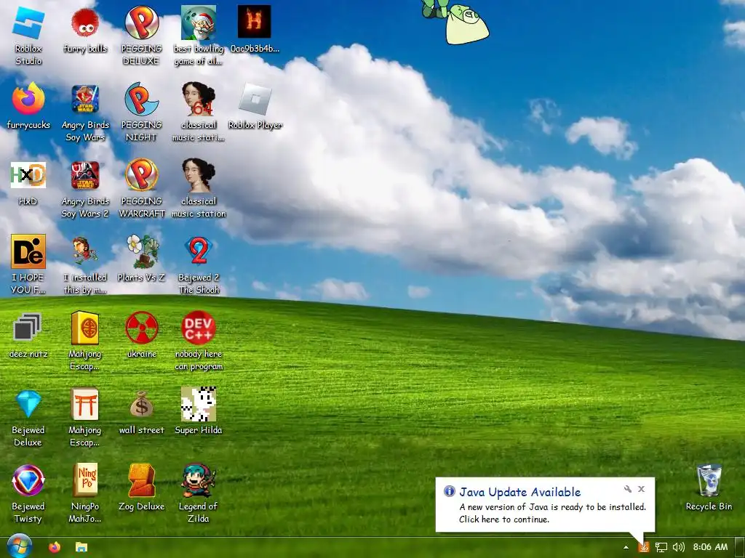Show hidden system tray icons
The height and width of the screenshot is (558, 745).
[x=626, y=547]
